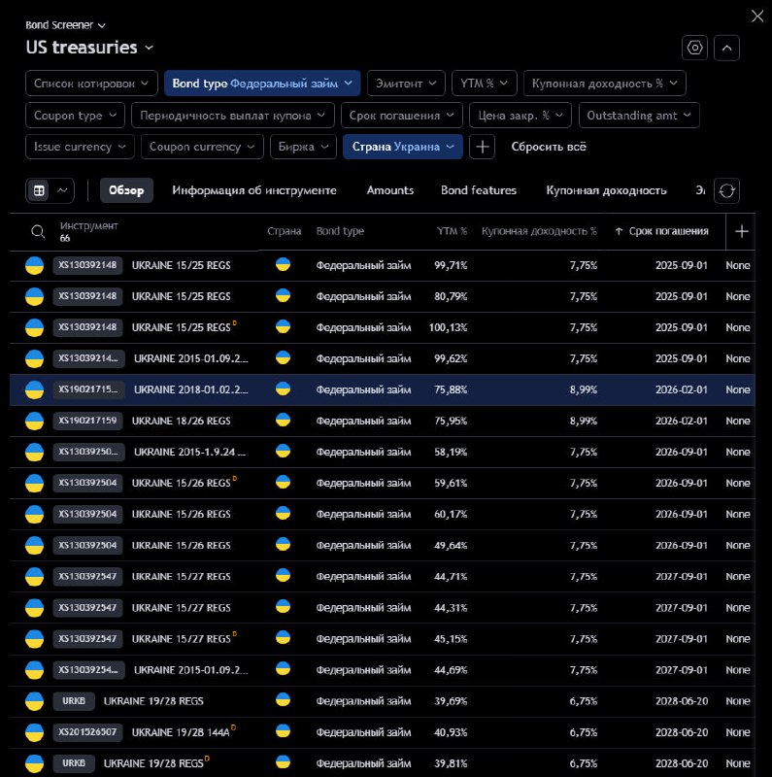The image size is (772, 777).
Task: Click the sort arrow on Срок погашения
Action: coord(619,231)
